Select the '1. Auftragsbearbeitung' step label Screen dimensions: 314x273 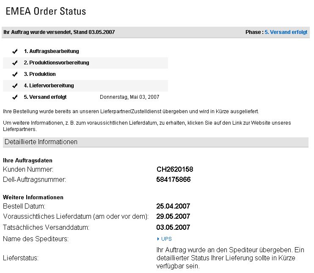point(51,51)
